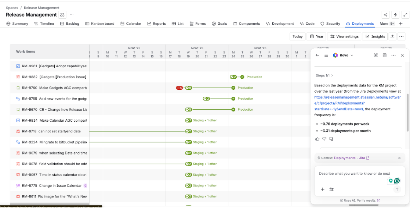
Task: Copy the Rovo response with the copy icon
Action: pos(331,139)
